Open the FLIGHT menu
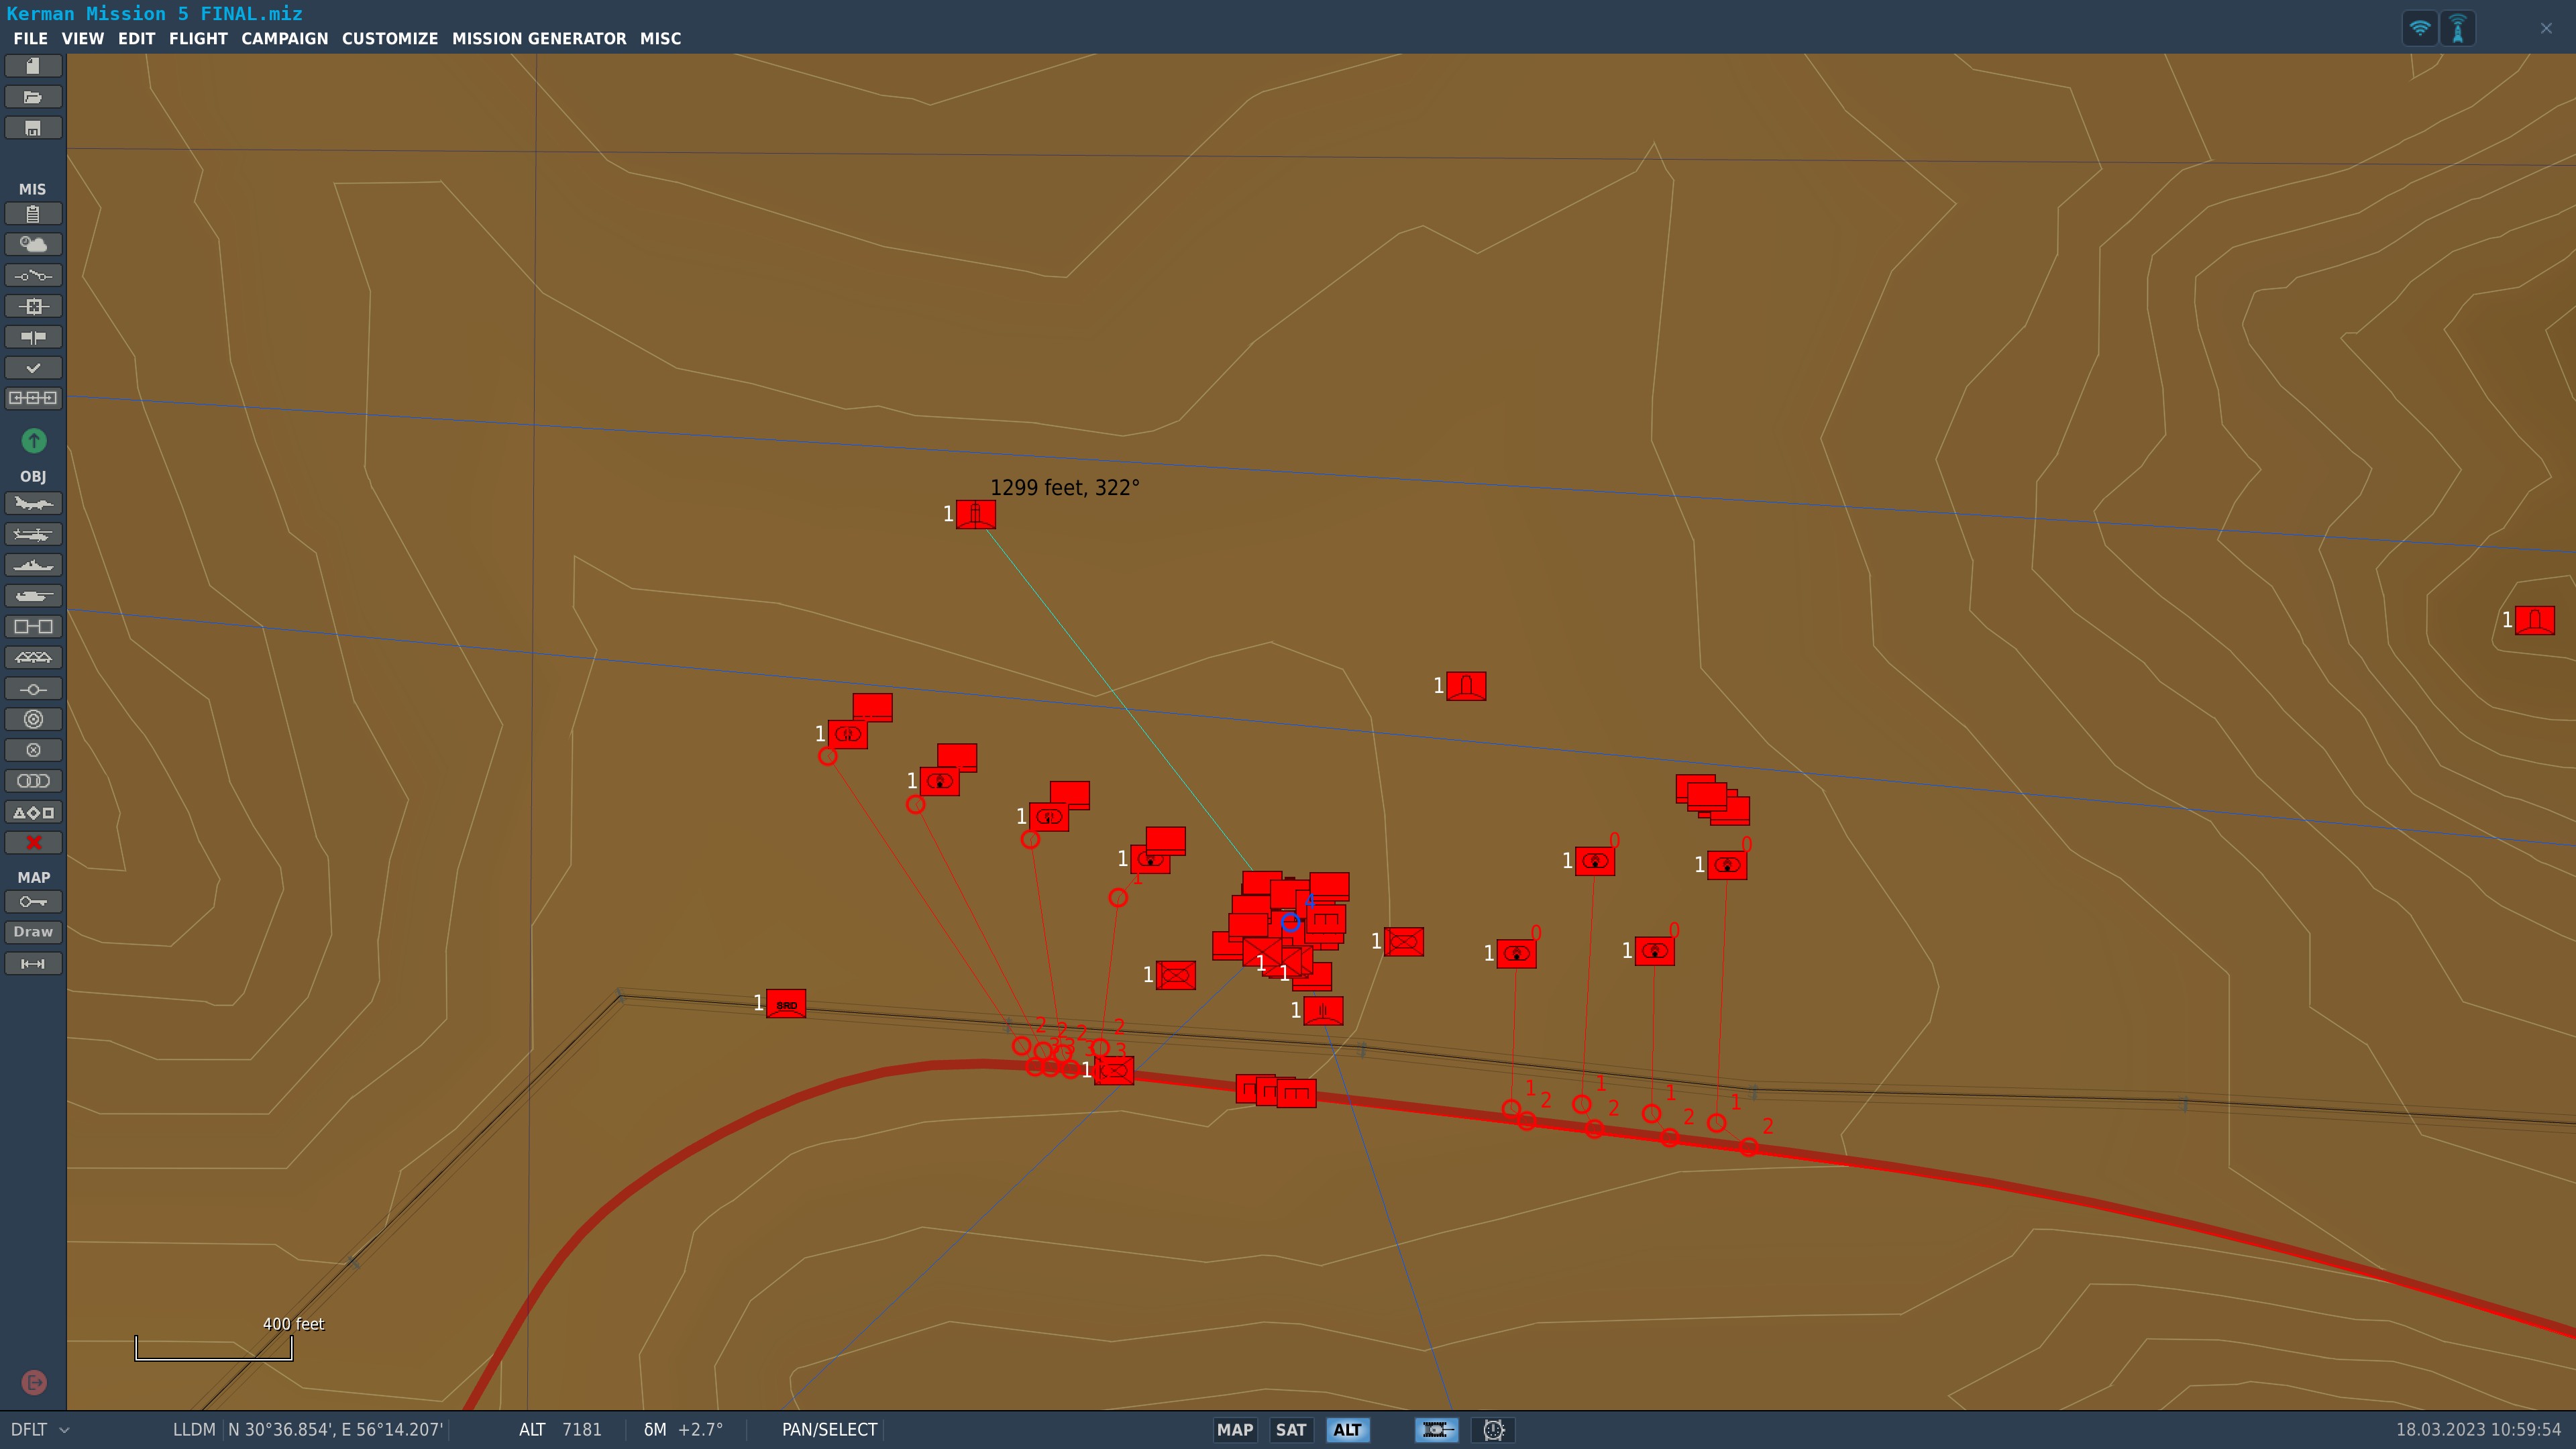 coord(198,38)
